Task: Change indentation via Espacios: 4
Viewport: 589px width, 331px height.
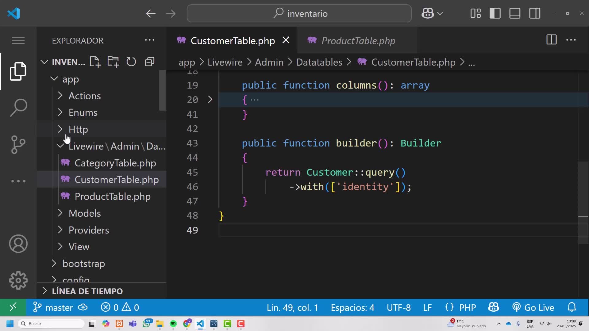Action: 352,307
